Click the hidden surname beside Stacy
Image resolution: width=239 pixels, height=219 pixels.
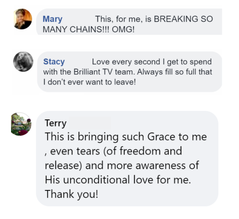tap(78, 62)
